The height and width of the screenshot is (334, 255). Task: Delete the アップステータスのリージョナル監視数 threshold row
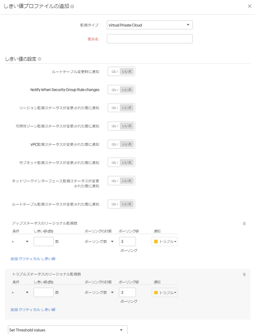(x=244, y=223)
